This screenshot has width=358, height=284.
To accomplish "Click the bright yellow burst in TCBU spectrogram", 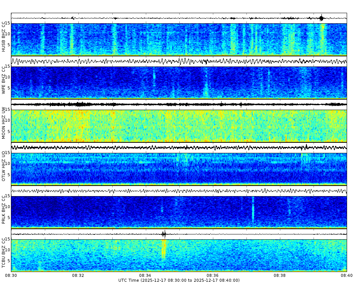I will 164,252.
